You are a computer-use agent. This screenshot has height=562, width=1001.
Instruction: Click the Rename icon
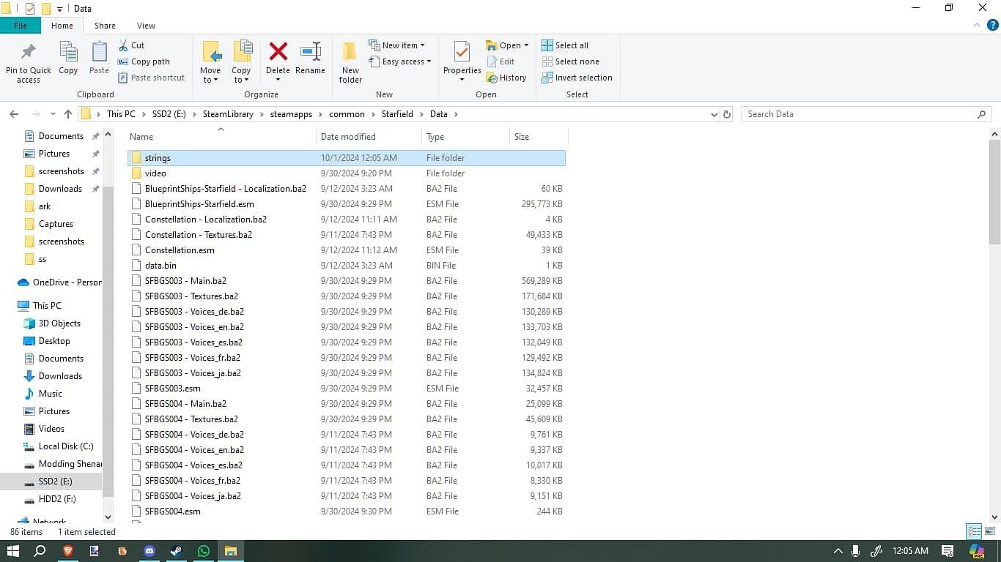[x=311, y=52]
